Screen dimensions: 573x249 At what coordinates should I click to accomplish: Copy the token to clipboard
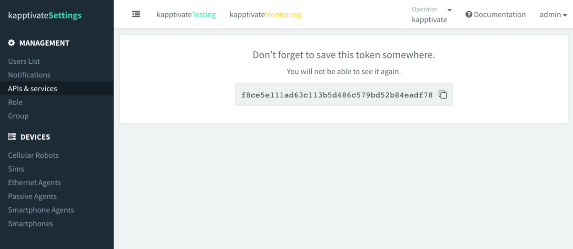pyautogui.click(x=443, y=95)
